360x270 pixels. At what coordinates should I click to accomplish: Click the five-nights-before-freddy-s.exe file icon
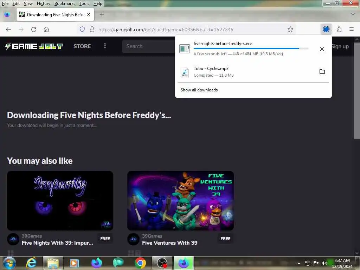point(185,49)
